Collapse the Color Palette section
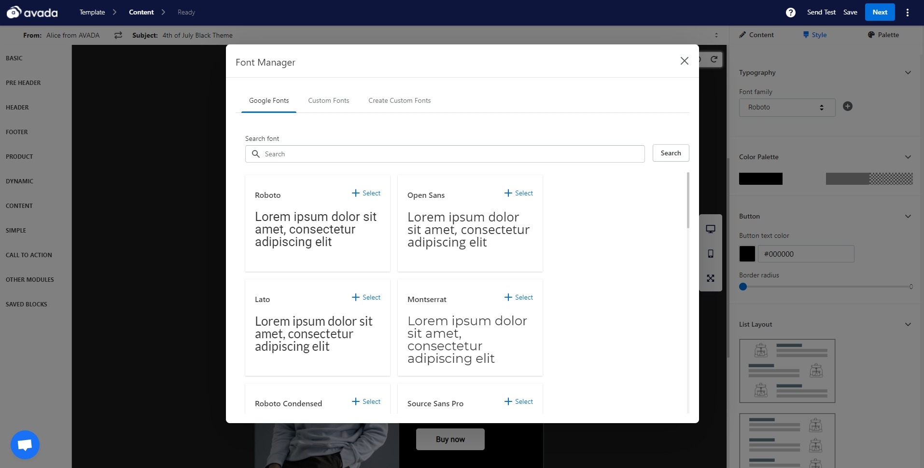 [908, 157]
